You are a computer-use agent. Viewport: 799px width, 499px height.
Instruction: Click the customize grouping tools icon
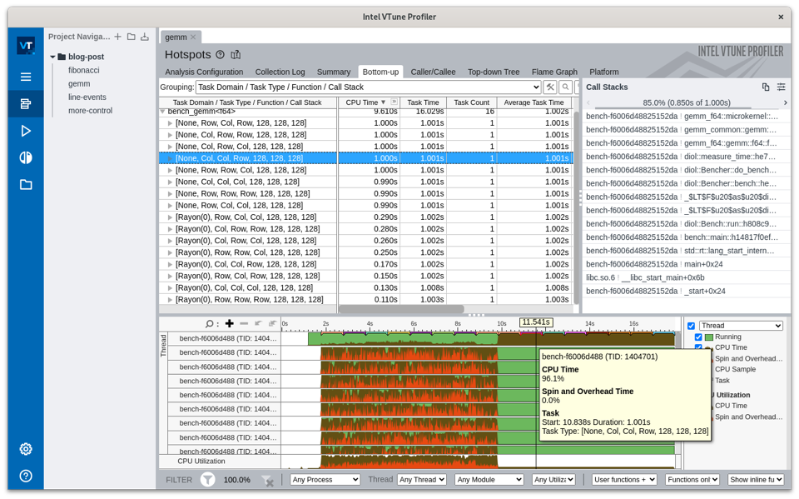pos(550,87)
